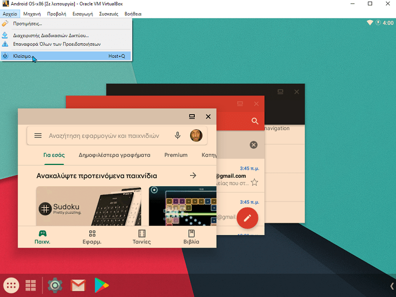
Task: Open the Αρχείο menu
Action: [x=10, y=14]
